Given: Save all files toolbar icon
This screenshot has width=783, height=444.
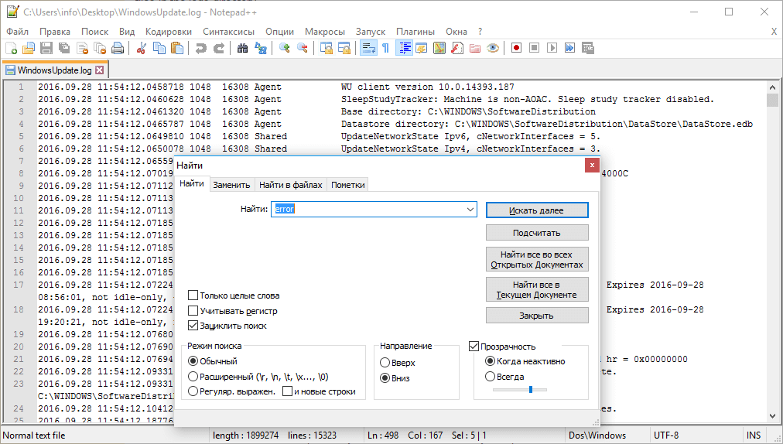Looking at the screenshot, I should (64, 49).
